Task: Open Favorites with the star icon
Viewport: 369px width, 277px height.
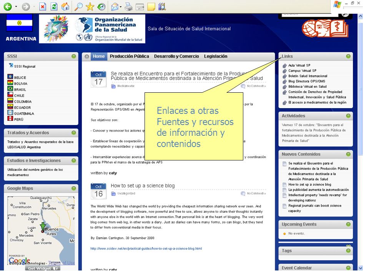Action: (90, 7)
